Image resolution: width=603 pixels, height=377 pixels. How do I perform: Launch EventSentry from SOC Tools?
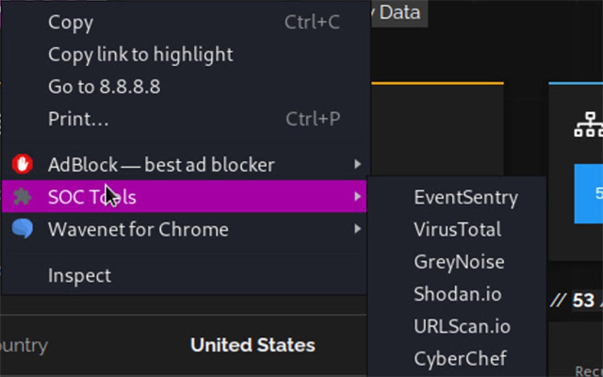point(466,197)
